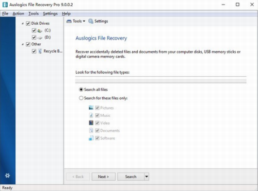Click the Pictures file type icon

pyautogui.click(x=91, y=108)
